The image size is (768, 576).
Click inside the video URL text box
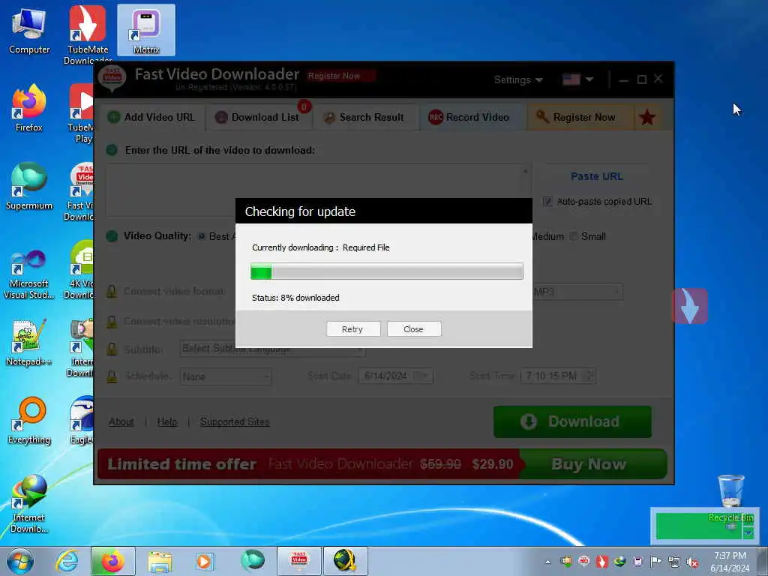point(317,190)
